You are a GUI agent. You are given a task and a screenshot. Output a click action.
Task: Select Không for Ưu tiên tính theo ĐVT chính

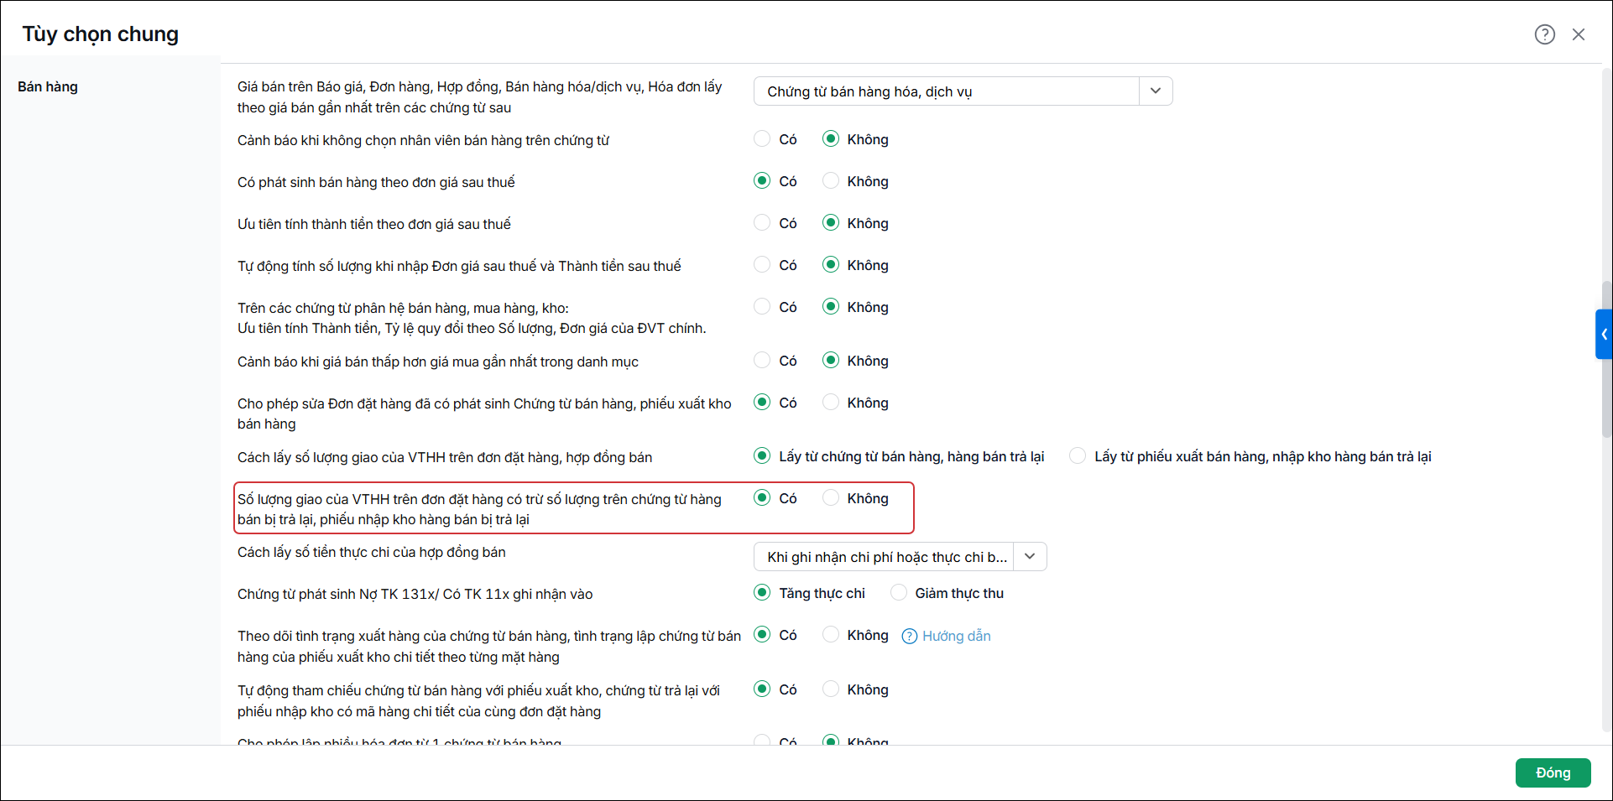831,307
